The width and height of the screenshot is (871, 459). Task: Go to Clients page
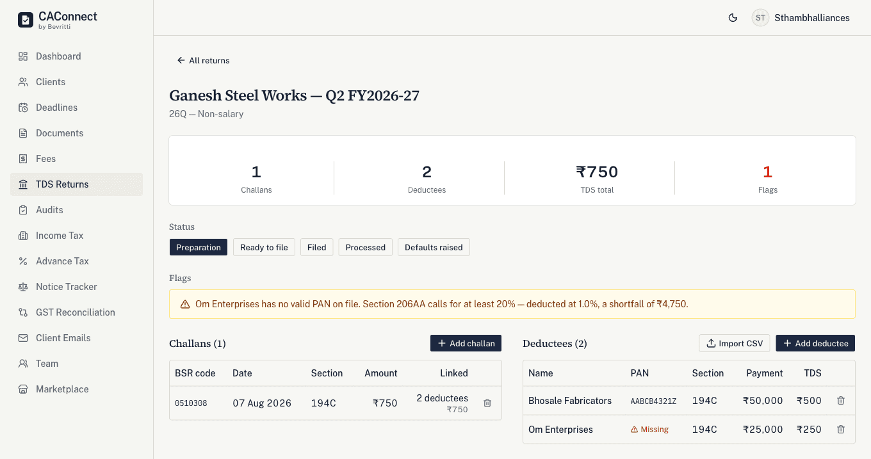(x=76, y=82)
